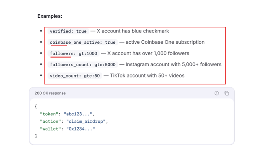Click 'active Coinbase One subscription' description
The width and height of the screenshot is (258, 163).
[x=165, y=42]
